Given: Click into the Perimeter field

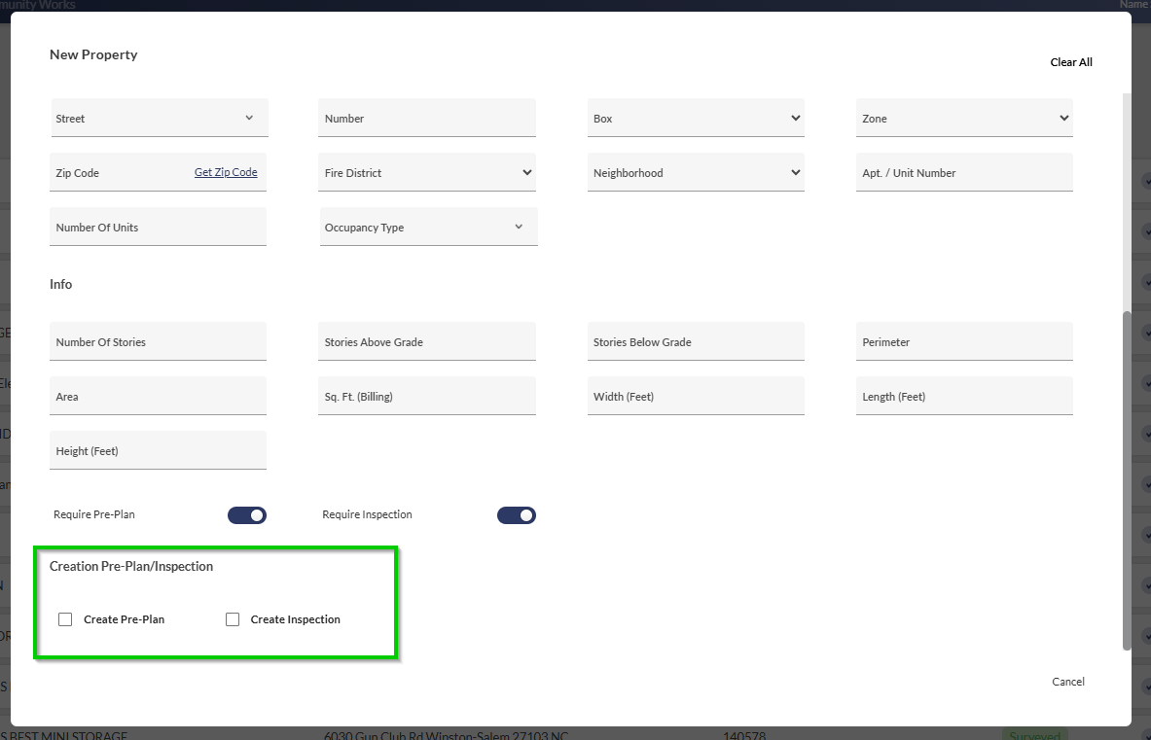Looking at the screenshot, I should click(964, 342).
